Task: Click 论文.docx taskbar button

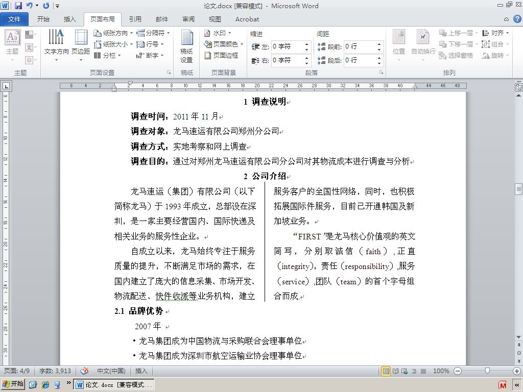Action: point(114,385)
